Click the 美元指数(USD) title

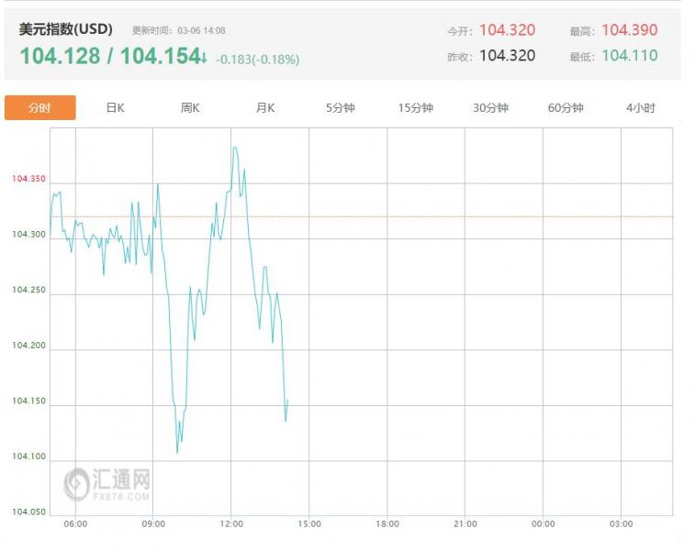pos(66,29)
